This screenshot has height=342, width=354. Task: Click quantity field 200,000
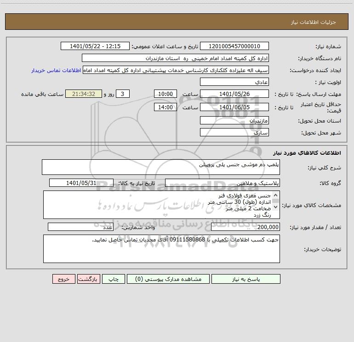click(246, 227)
